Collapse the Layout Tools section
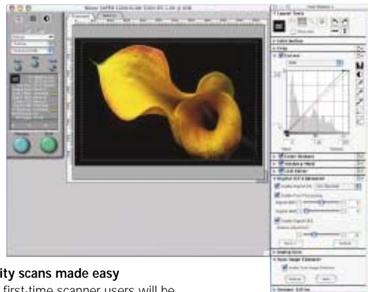This screenshot has height=292, width=368. pyautogui.click(x=274, y=13)
